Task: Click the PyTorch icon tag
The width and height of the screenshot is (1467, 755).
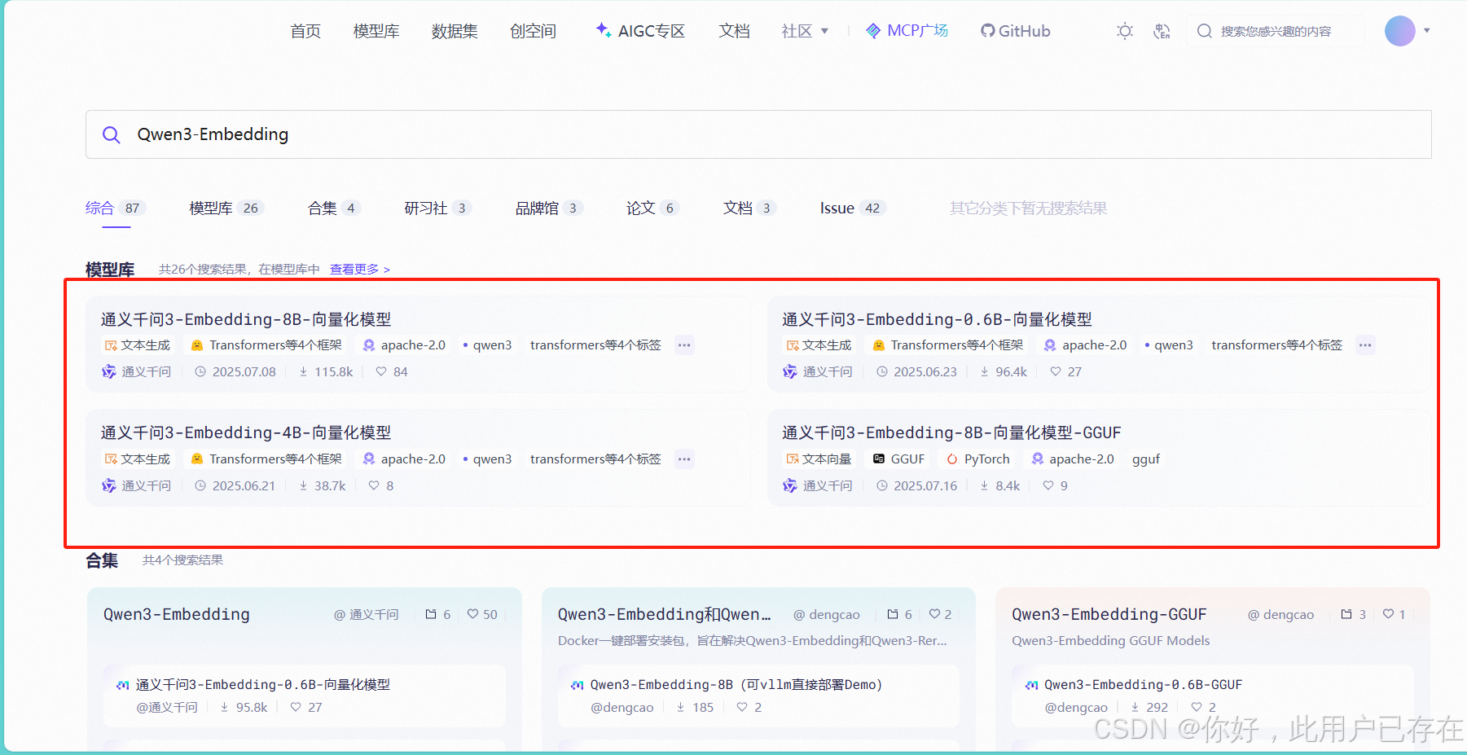Action: pyautogui.click(x=951, y=459)
